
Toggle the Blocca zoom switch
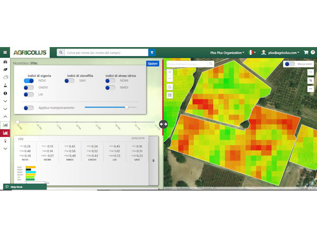pyautogui.click(x=290, y=64)
